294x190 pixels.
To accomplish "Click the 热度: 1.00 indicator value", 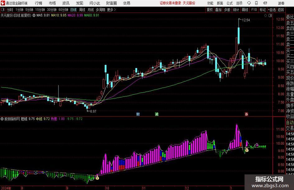I will pos(58,119).
